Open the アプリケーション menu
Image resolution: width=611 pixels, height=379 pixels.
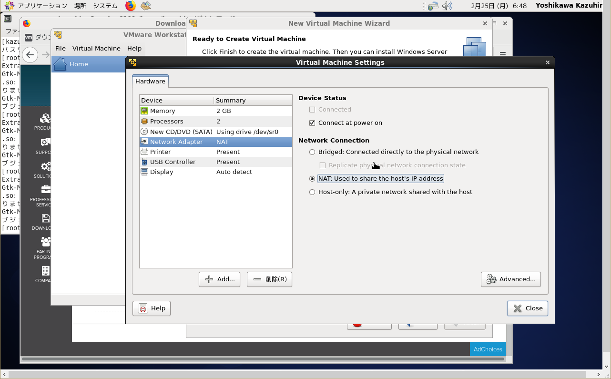(42, 6)
